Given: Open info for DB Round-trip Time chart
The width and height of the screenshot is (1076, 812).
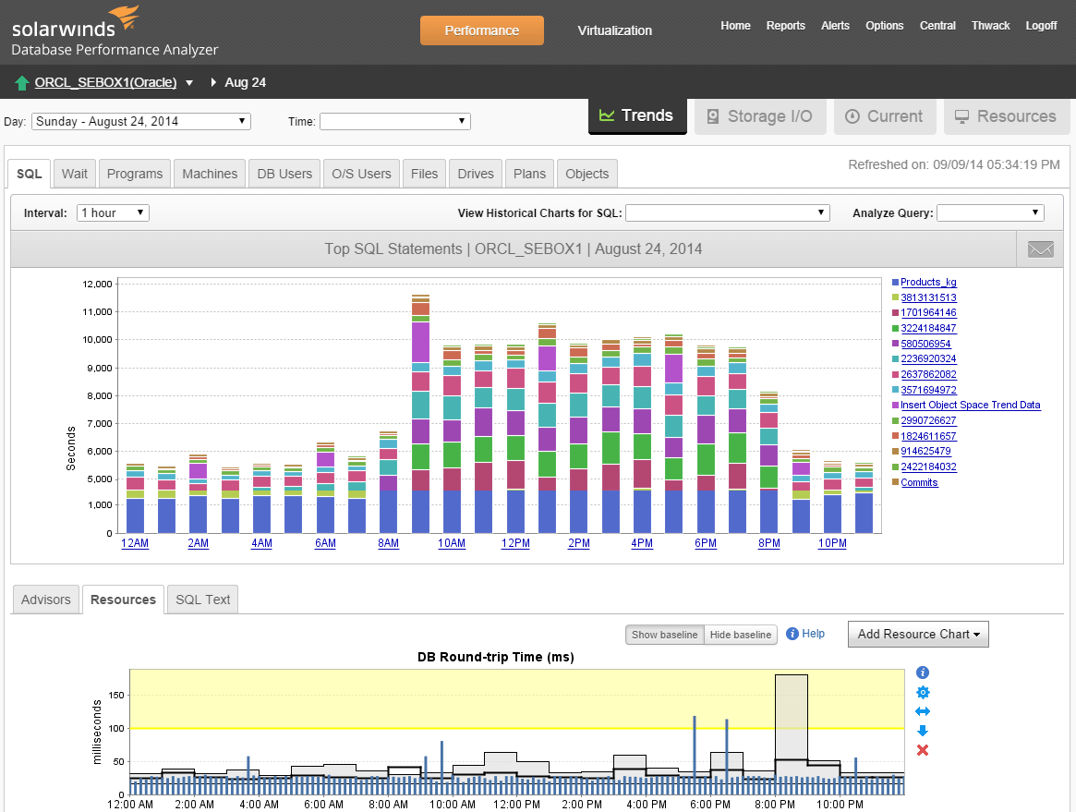Looking at the screenshot, I should pyautogui.click(x=922, y=673).
